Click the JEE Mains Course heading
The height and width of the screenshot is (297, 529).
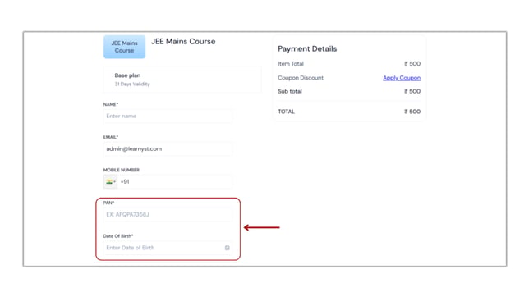tap(183, 42)
